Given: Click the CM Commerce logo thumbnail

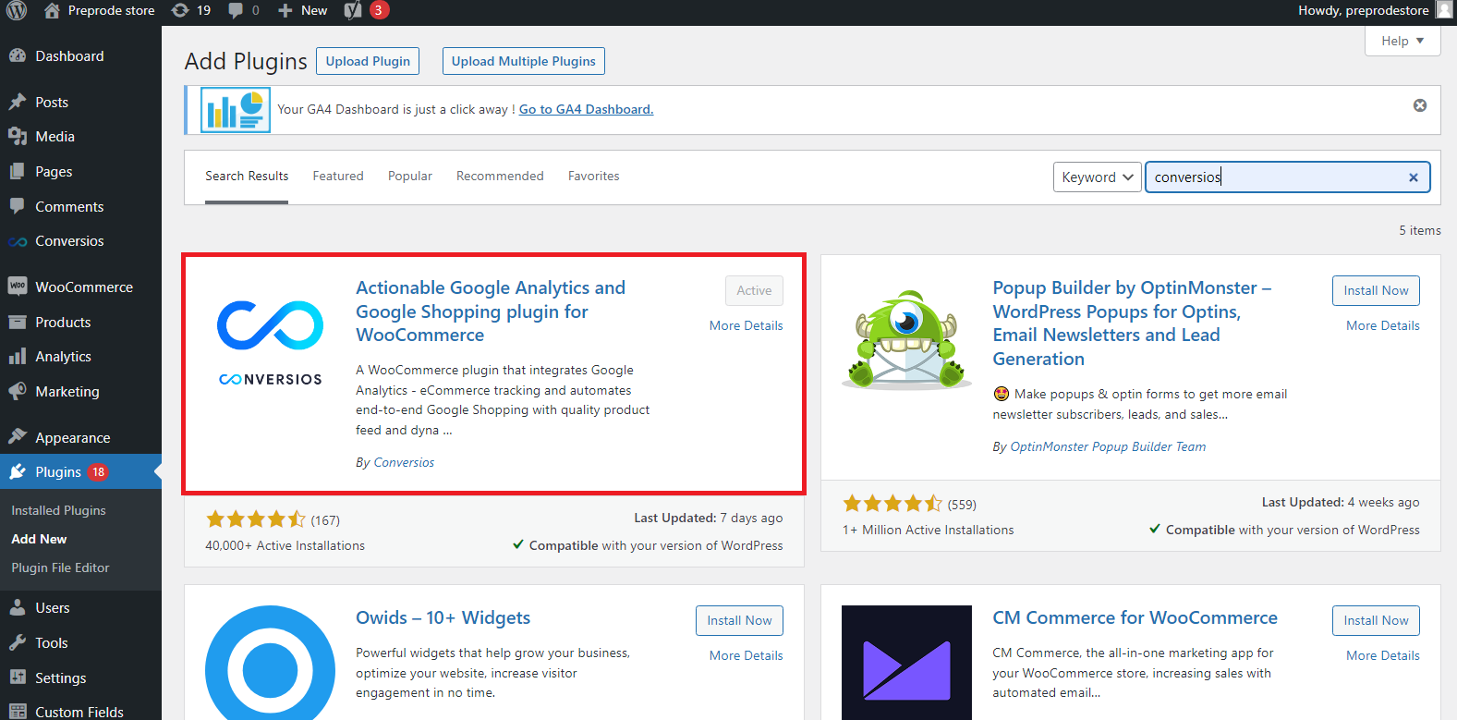Looking at the screenshot, I should pos(906,663).
